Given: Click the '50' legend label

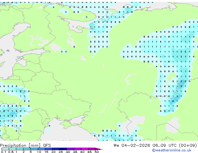Looking at the screenshot, I should (97, 152).
